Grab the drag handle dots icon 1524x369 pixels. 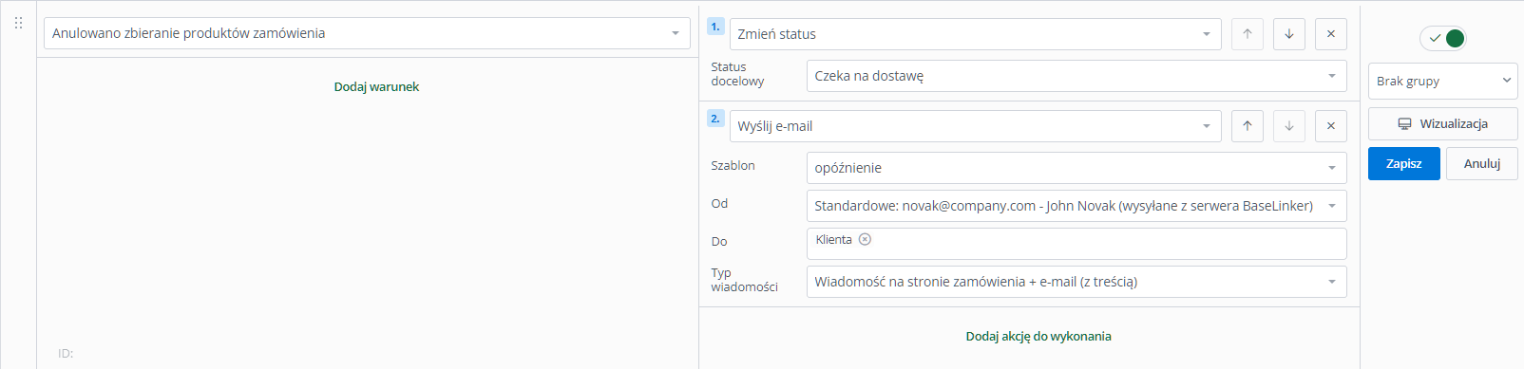18,23
